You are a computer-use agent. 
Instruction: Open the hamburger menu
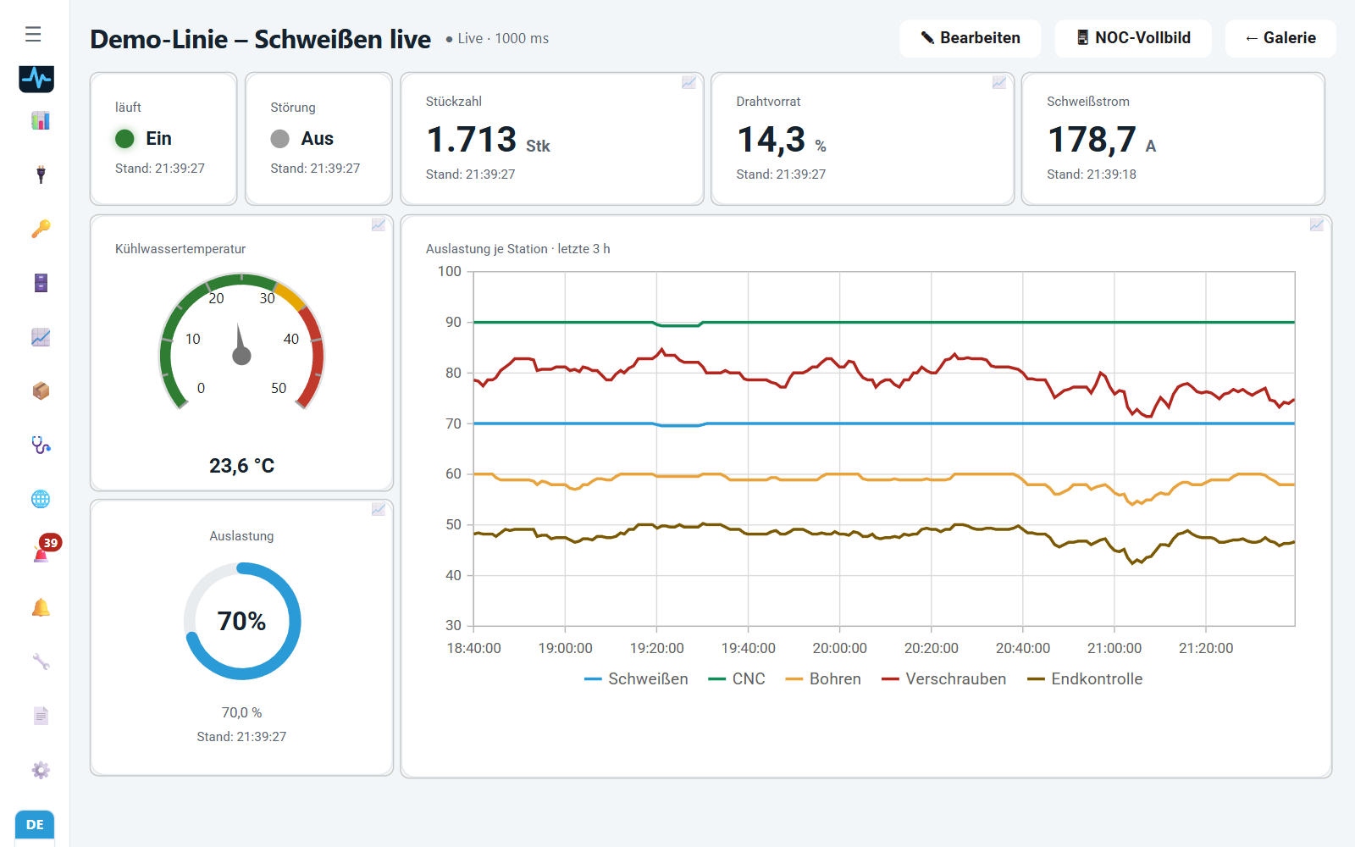33,34
